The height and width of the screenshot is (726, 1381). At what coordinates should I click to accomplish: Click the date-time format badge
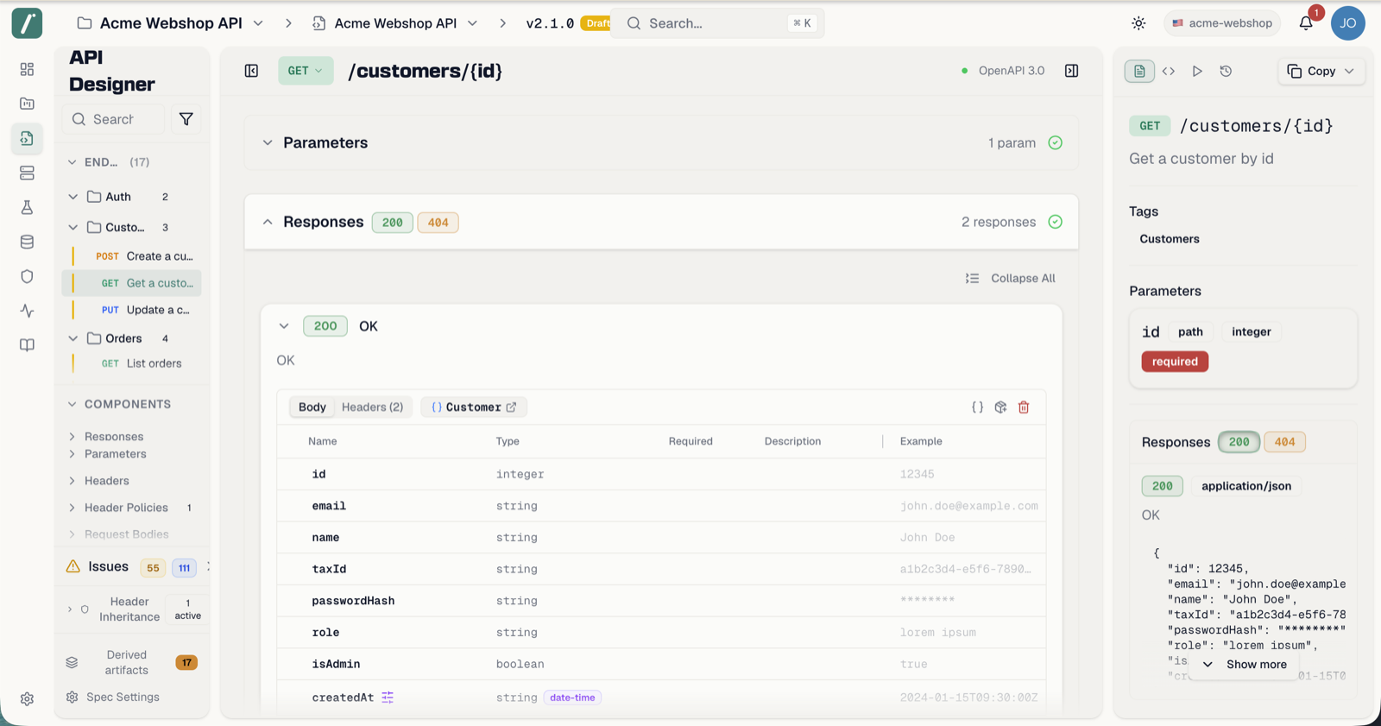572,698
